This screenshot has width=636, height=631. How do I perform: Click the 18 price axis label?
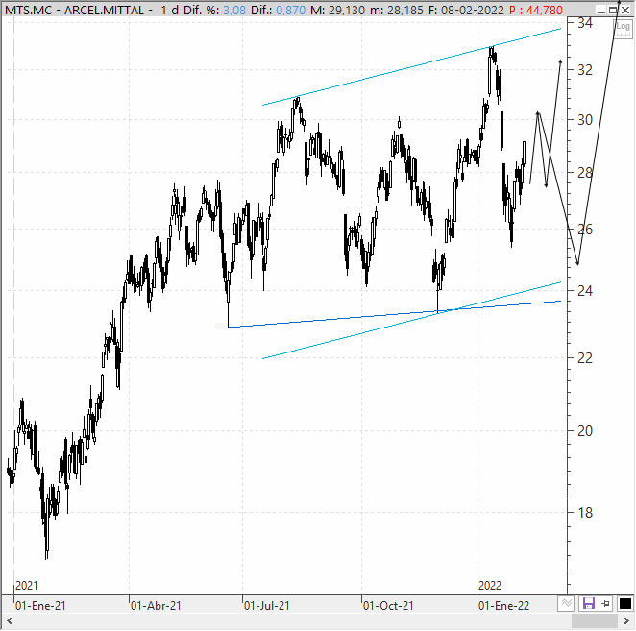click(x=585, y=513)
